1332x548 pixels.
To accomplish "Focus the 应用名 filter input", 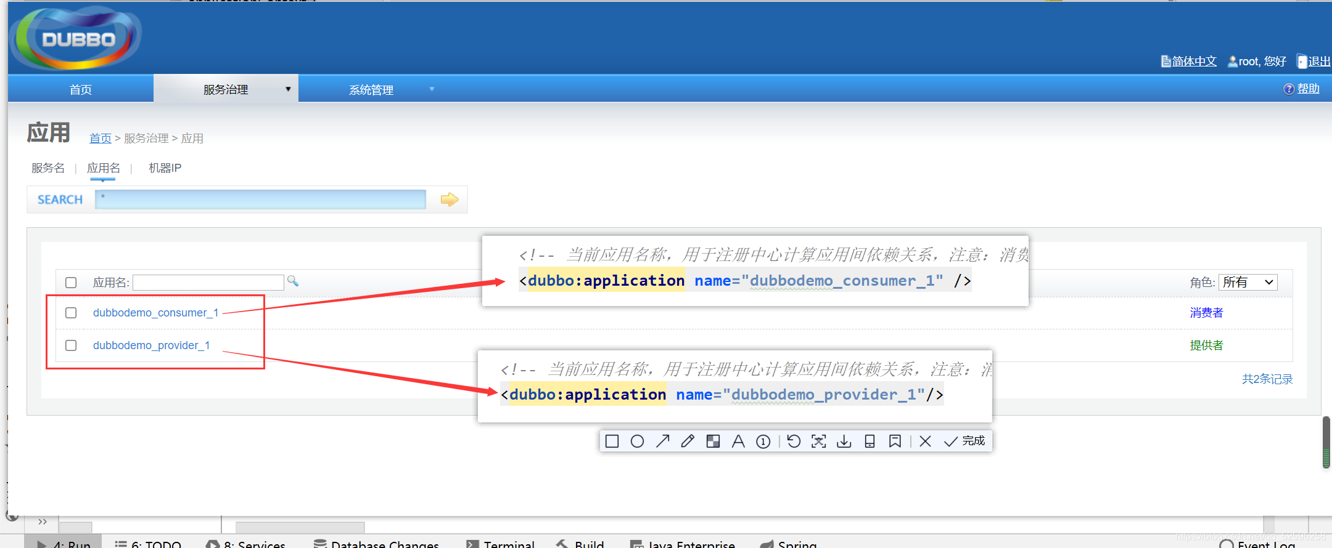I will coord(208,283).
